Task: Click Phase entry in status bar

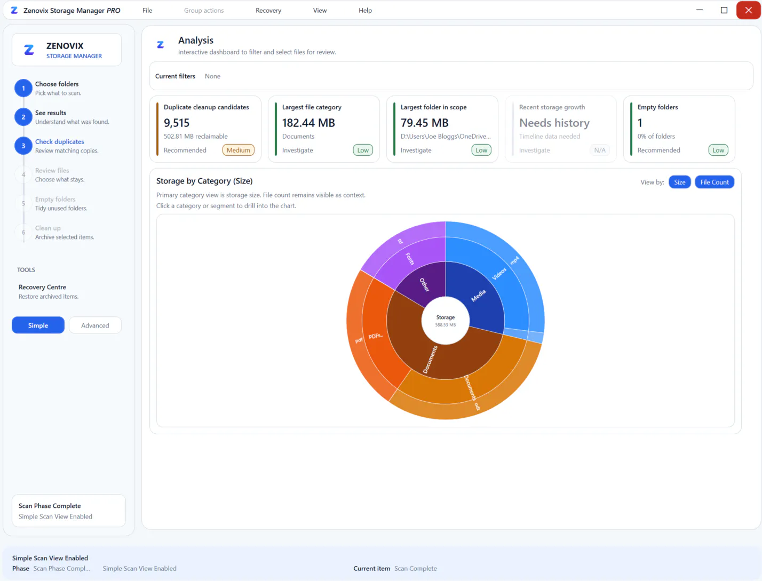Action: click(51, 569)
